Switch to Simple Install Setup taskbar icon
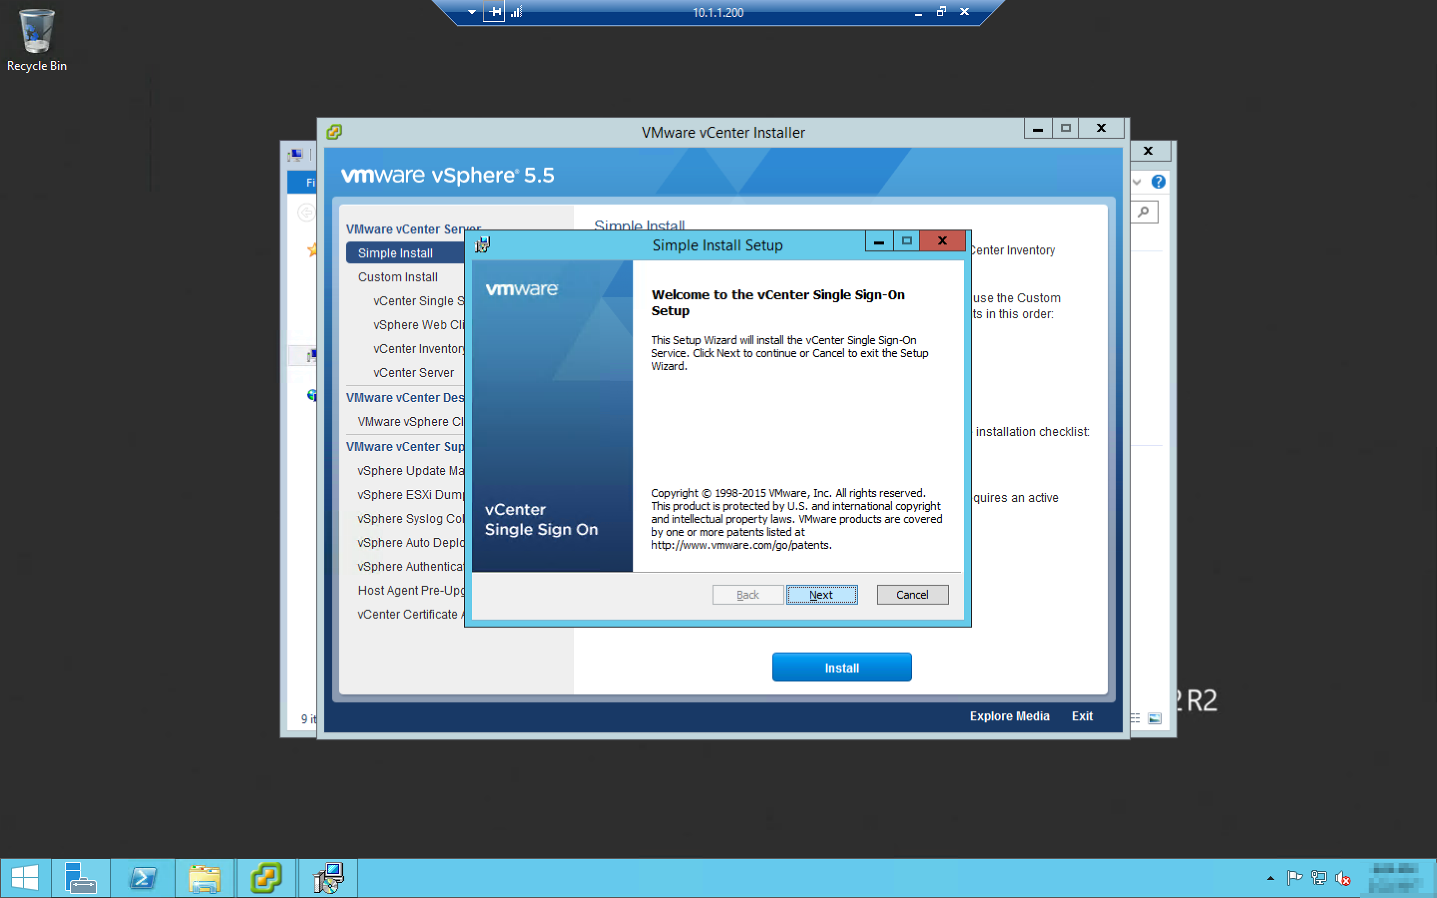Image resolution: width=1437 pixels, height=898 pixels. click(328, 878)
